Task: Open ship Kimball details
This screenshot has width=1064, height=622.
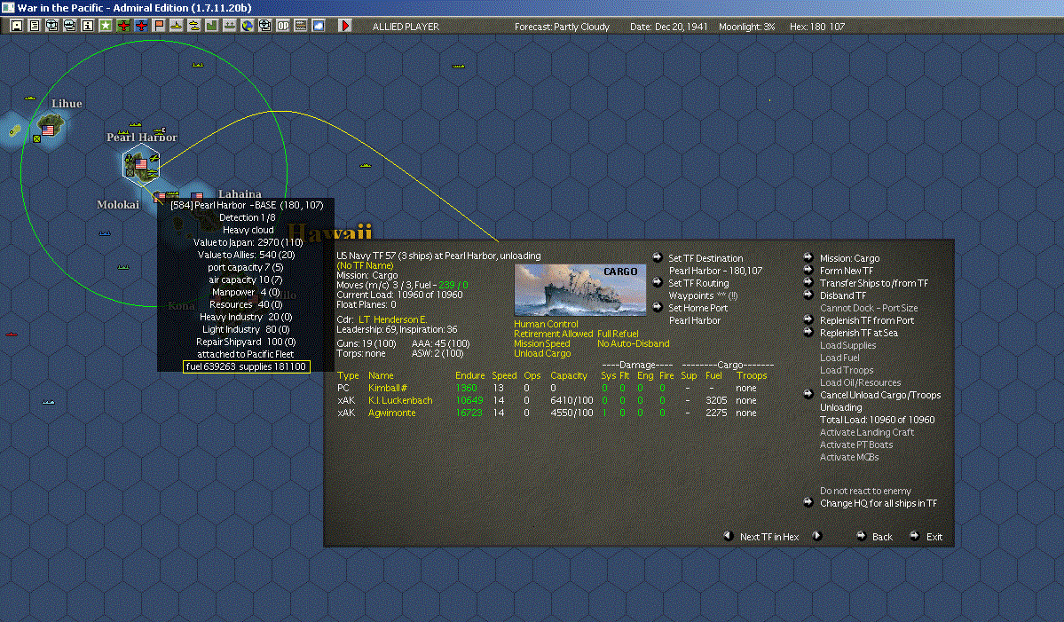Action: (388, 388)
